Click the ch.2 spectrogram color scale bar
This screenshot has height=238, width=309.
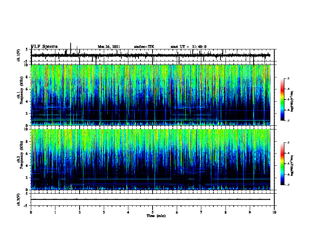282,164
